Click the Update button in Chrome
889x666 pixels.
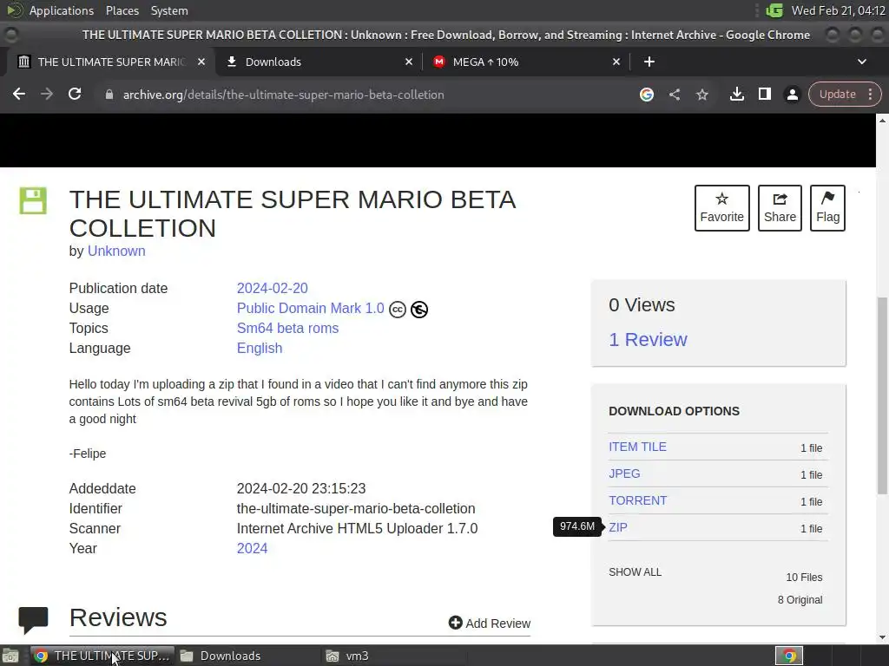[837, 95]
